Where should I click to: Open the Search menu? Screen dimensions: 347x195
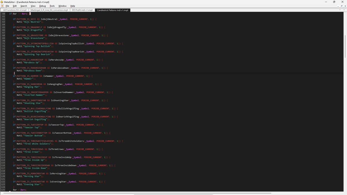[24, 6]
